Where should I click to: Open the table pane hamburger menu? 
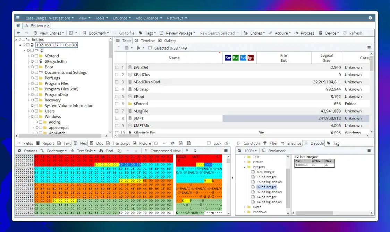(369, 48)
